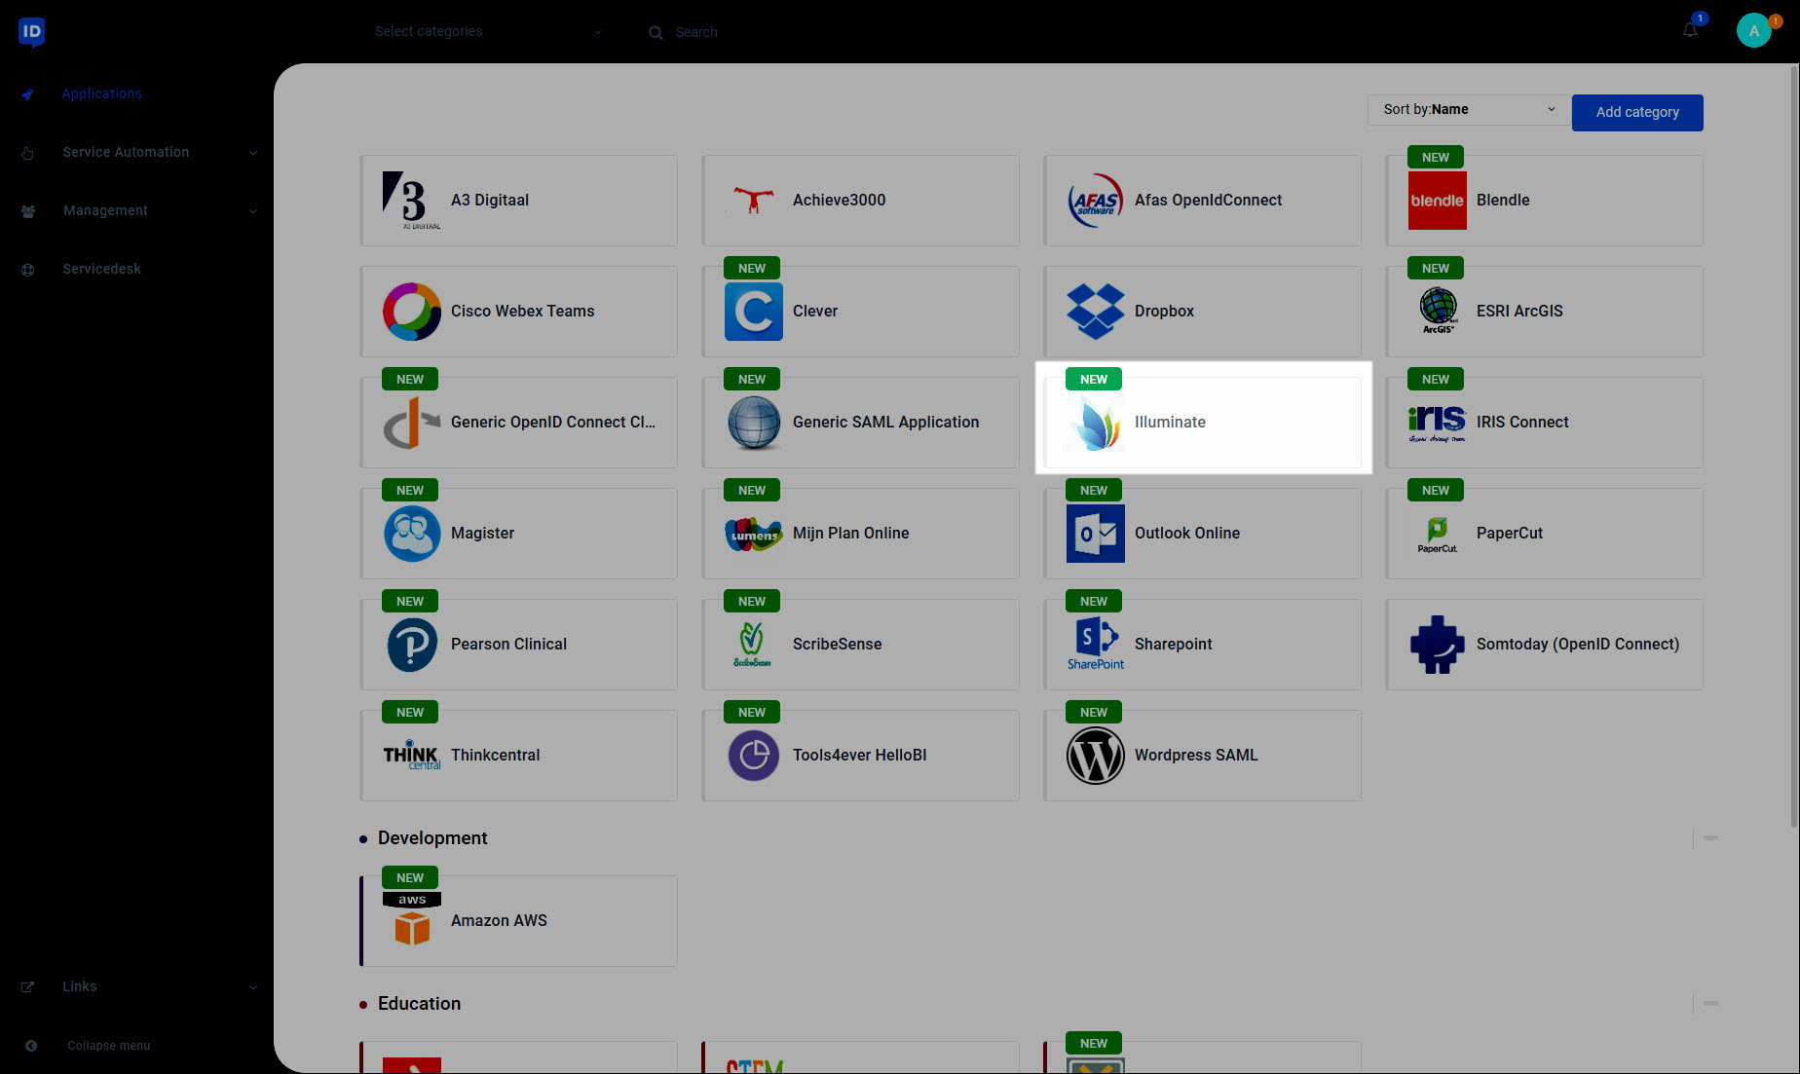The width and height of the screenshot is (1800, 1074).
Task: Click the Add category button
Action: point(1637,112)
